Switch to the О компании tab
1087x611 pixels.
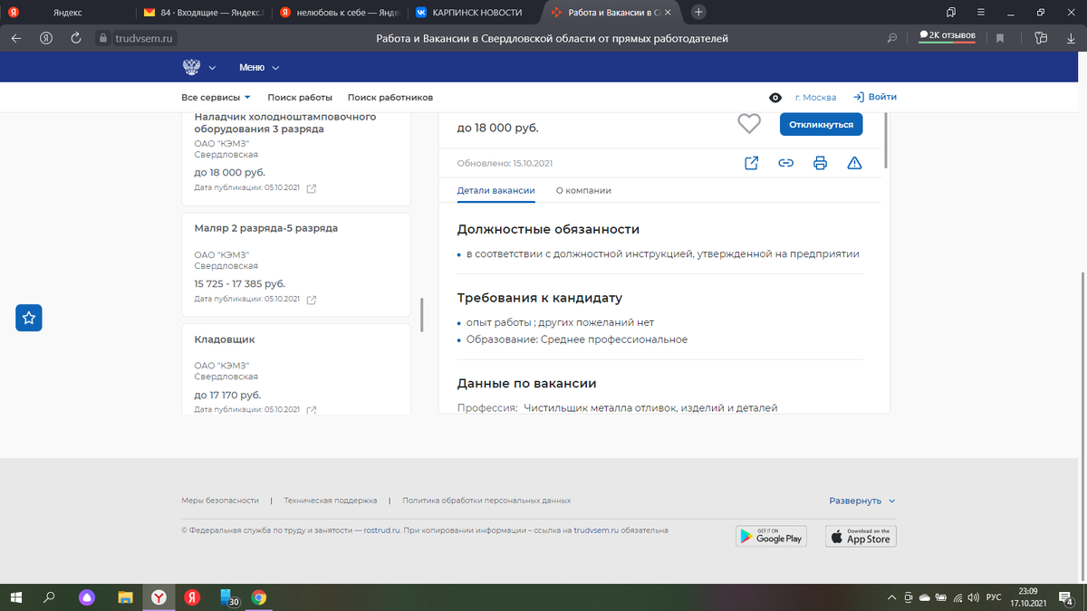(583, 191)
